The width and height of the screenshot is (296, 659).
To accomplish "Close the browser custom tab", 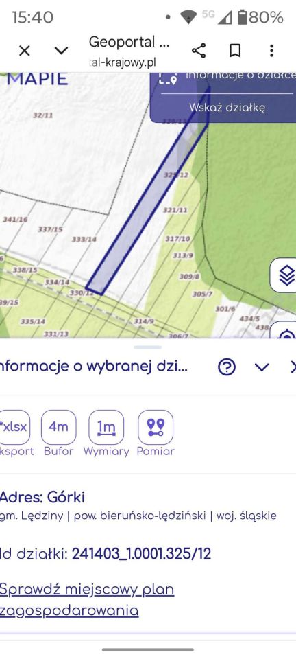I will pyautogui.click(x=25, y=51).
